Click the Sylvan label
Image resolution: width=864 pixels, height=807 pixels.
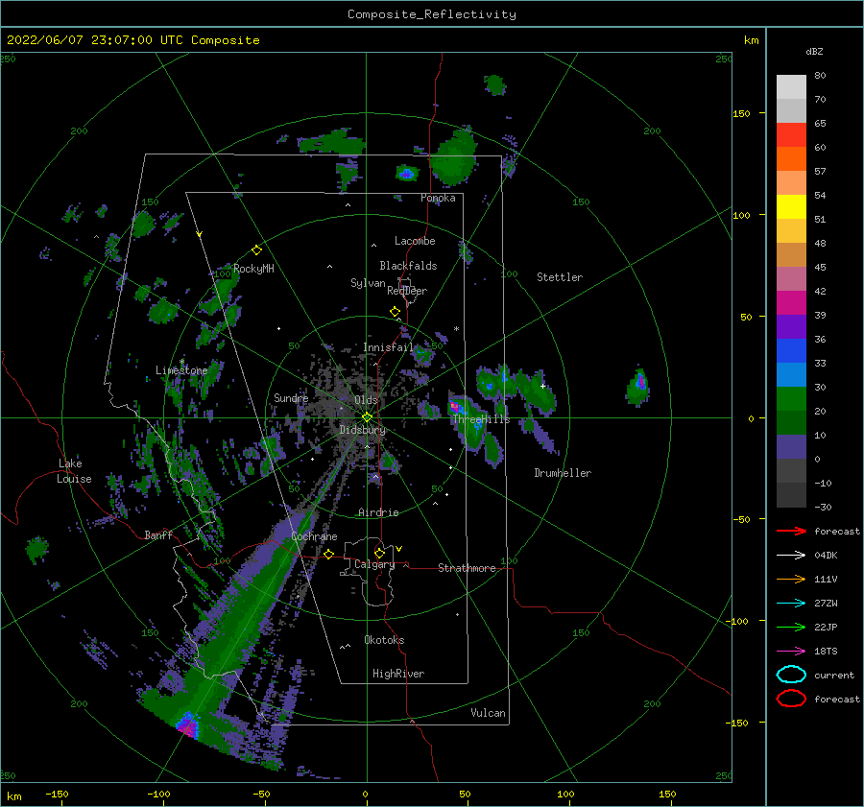pyautogui.click(x=368, y=283)
